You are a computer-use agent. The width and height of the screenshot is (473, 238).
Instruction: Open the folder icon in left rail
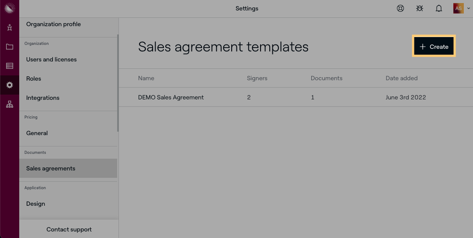point(10,47)
